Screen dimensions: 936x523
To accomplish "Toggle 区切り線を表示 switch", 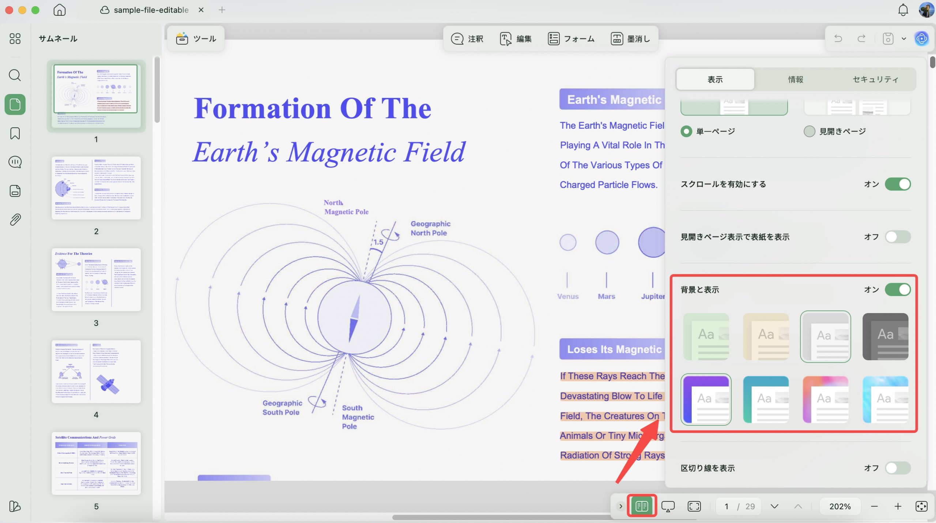I will 898,468.
